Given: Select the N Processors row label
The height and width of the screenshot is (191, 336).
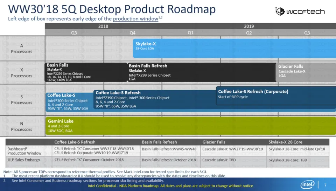Looking at the screenshot, I should [x=22, y=127].
